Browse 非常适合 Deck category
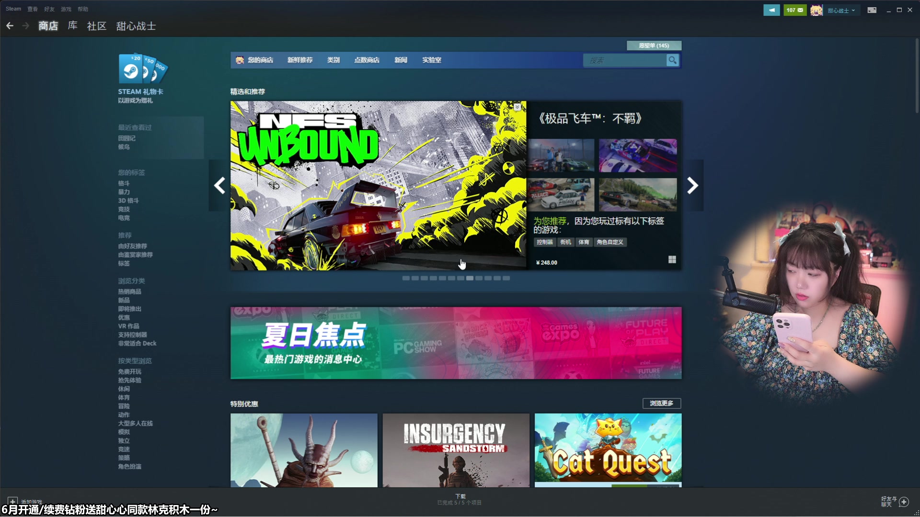 [x=138, y=343]
